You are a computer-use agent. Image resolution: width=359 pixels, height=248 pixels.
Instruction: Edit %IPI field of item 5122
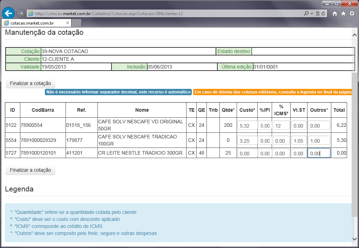click(x=265, y=125)
